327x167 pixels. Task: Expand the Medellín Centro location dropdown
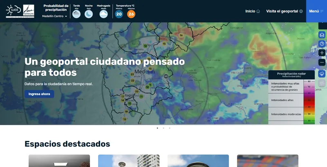tap(55, 16)
